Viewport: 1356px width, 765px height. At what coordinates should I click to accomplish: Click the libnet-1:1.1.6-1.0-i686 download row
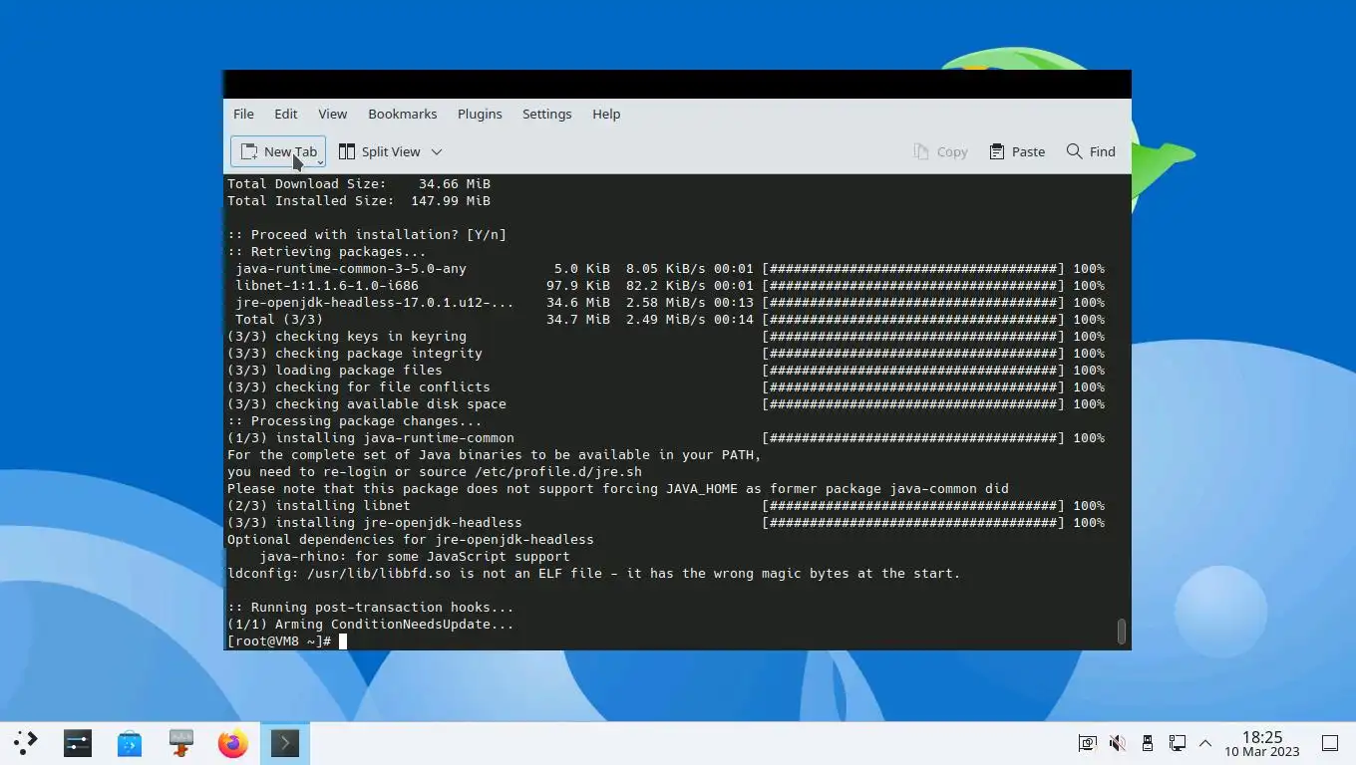(x=670, y=286)
